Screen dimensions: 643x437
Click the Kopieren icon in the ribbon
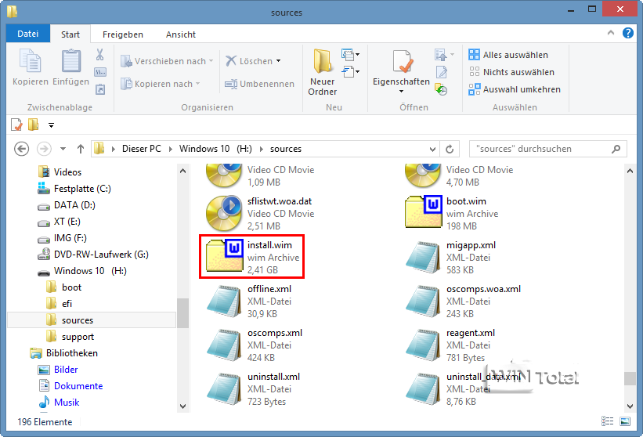pos(31,61)
